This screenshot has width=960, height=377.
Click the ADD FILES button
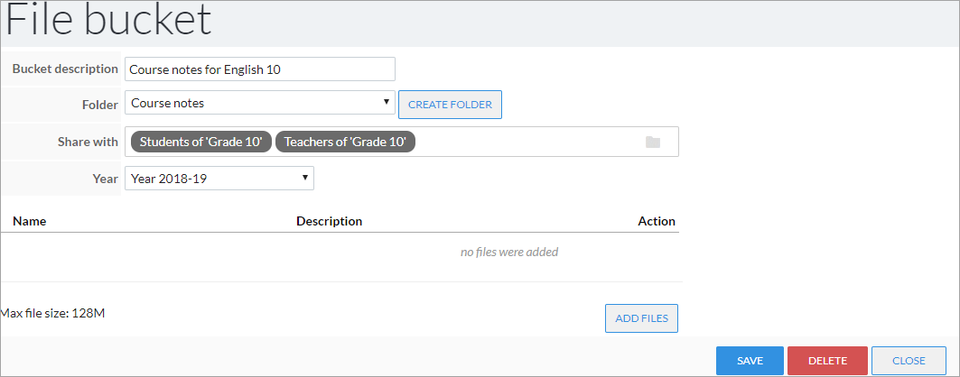[x=641, y=318]
